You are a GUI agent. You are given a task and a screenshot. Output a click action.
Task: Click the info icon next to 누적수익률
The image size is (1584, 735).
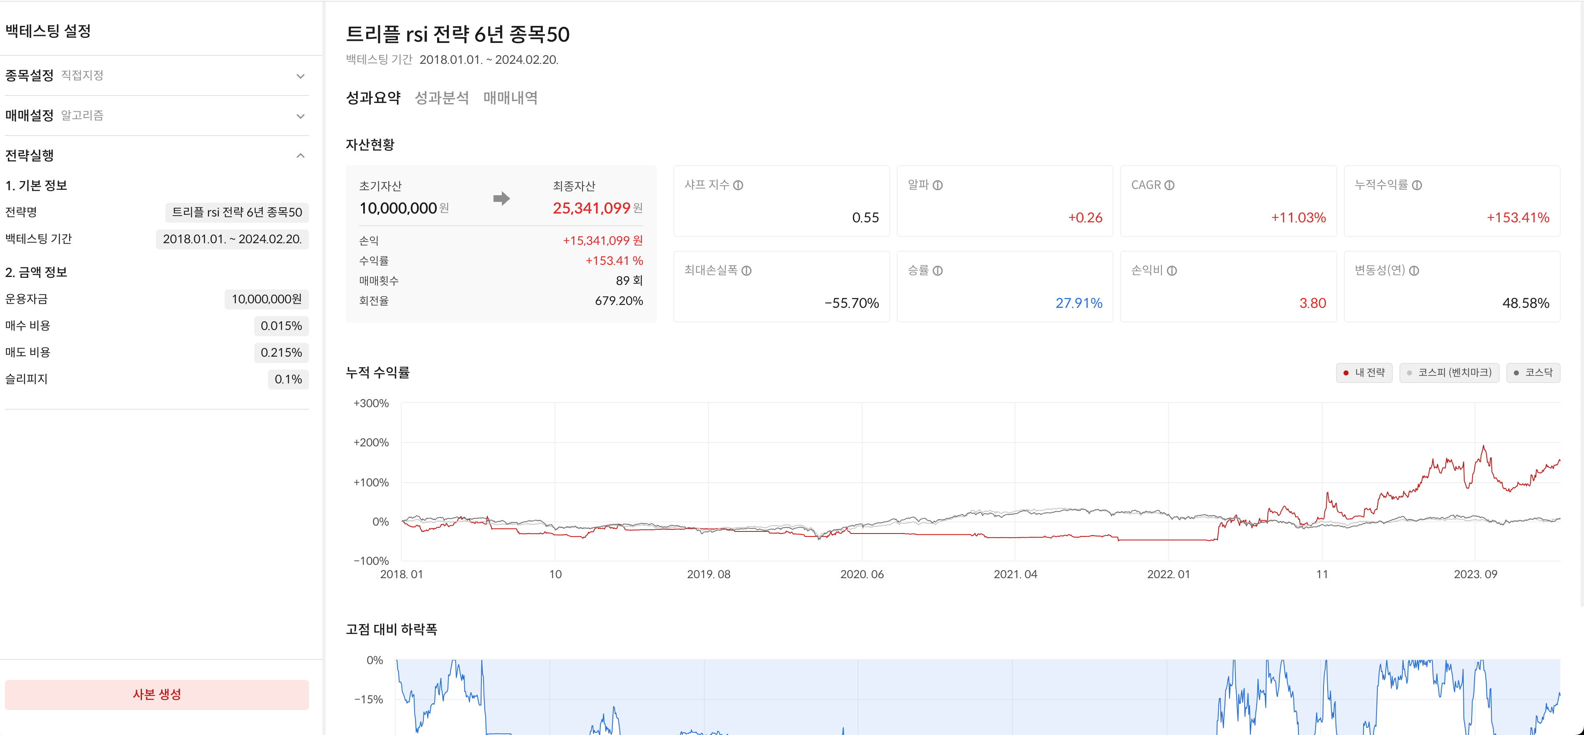(1417, 185)
